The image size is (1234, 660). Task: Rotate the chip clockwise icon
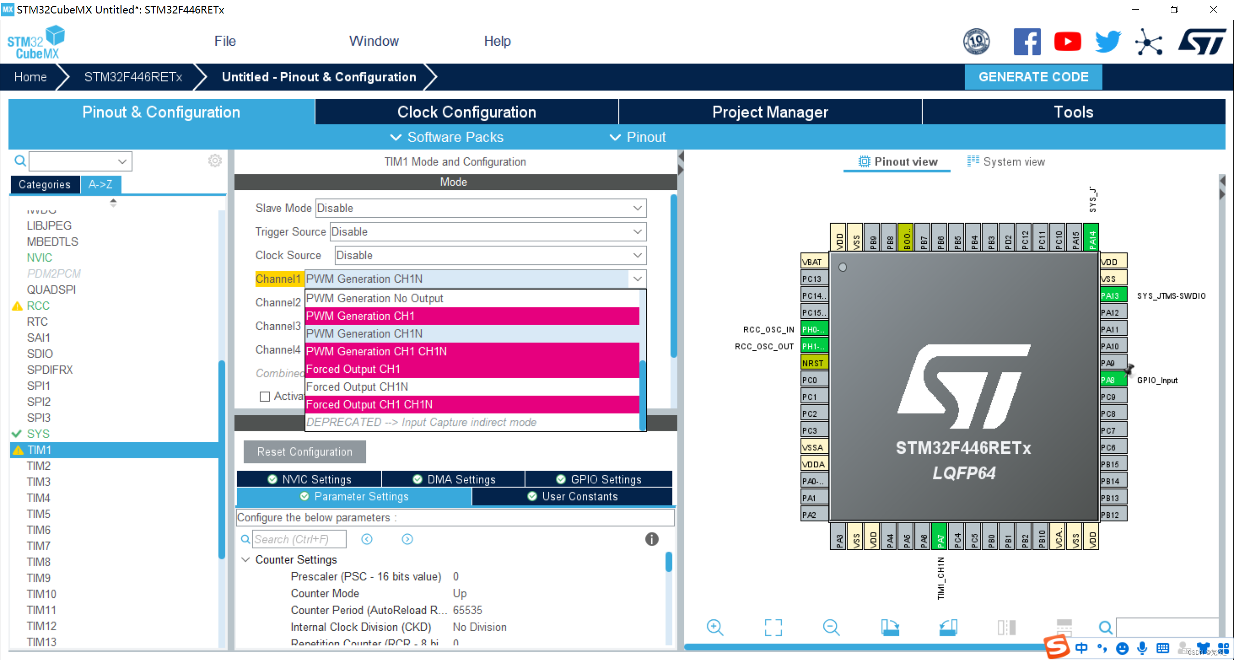pyautogui.click(x=890, y=627)
